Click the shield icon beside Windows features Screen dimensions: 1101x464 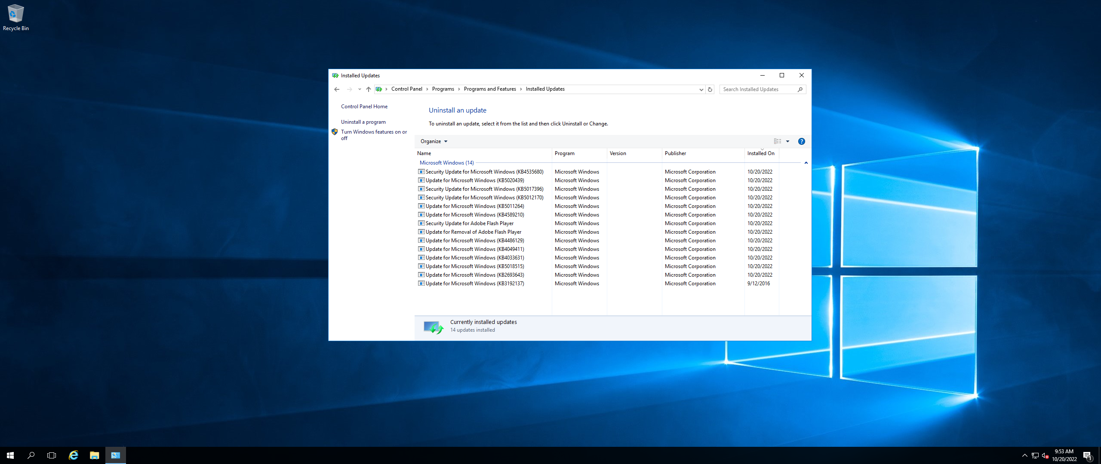tap(335, 132)
